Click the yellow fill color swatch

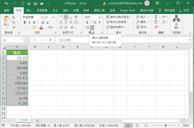[x=34, y=29]
